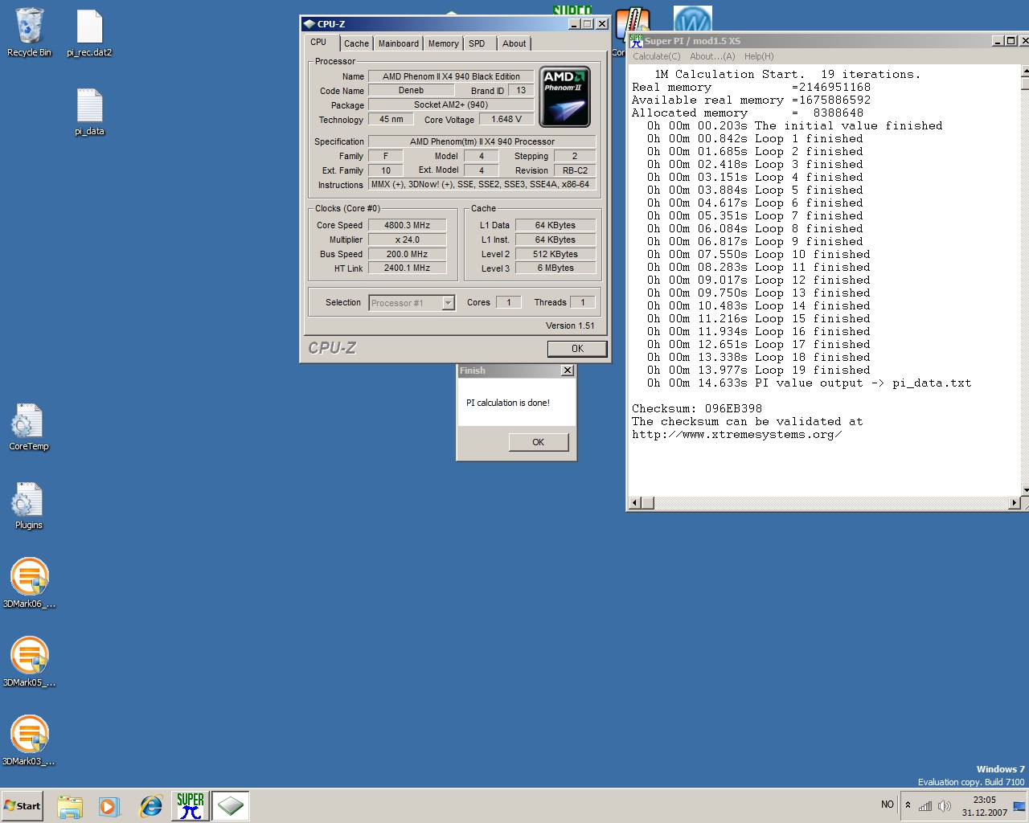
Task: Close the Finish dialog
Action: [x=568, y=371]
